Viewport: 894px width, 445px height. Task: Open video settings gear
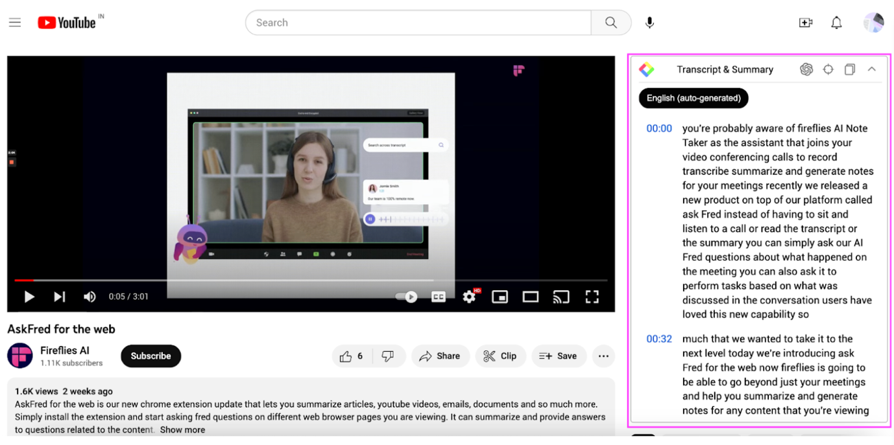pos(470,297)
